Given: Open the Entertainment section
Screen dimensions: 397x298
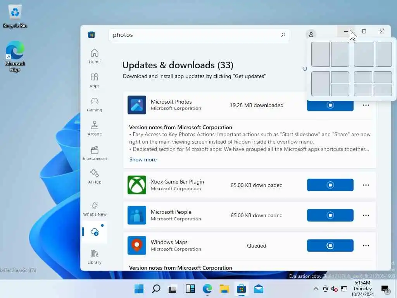Looking at the screenshot, I should pyautogui.click(x=95, y=153).
